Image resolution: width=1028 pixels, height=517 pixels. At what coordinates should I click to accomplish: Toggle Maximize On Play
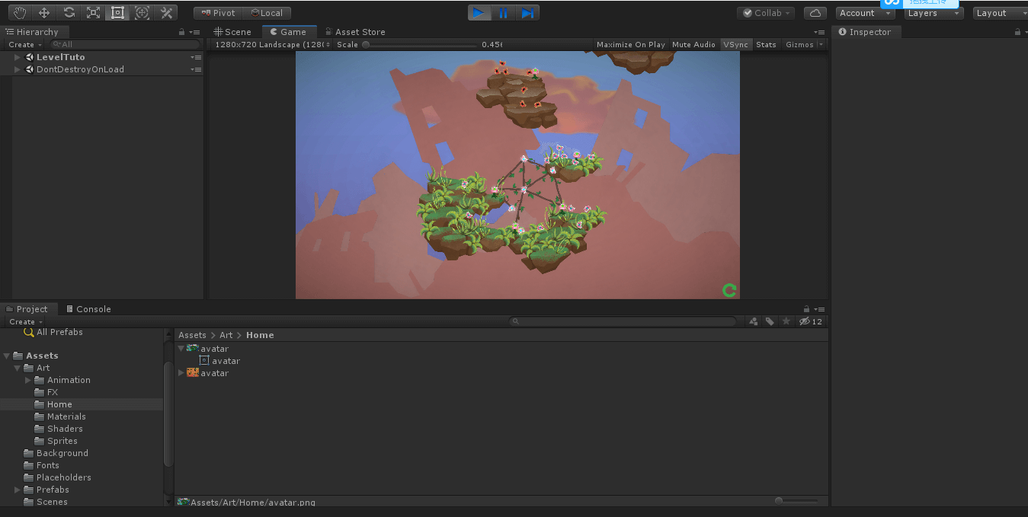point(630,44)
